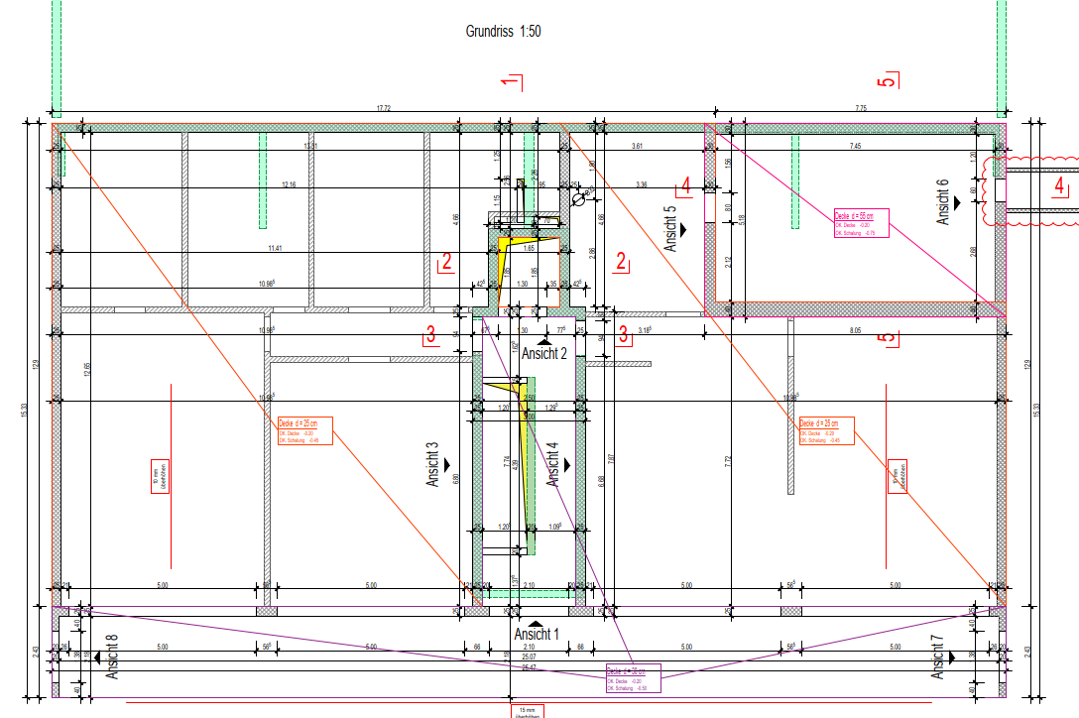Click the round drain symbol near the stairwell

579,197
